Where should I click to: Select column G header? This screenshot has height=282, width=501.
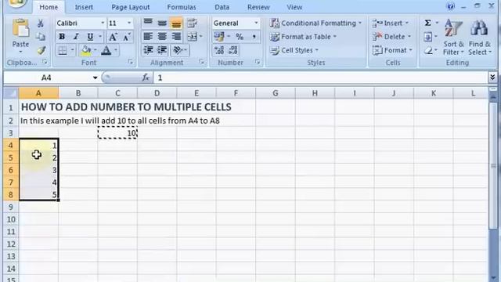pyautogui.click(x=275, y=93)
